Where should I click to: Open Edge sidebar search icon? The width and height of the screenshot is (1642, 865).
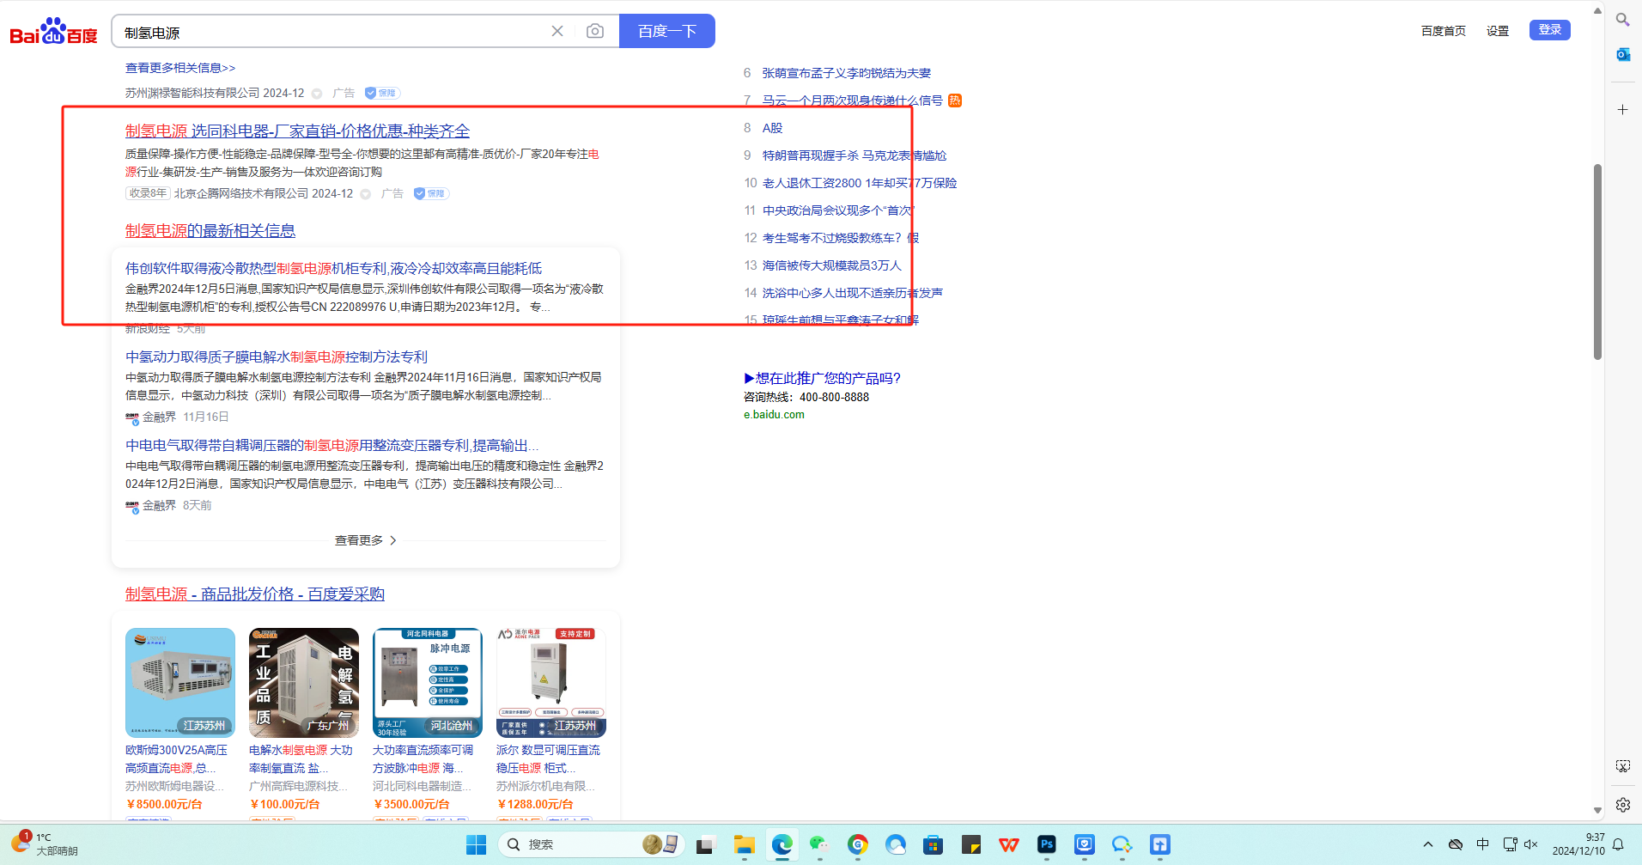1623,20
